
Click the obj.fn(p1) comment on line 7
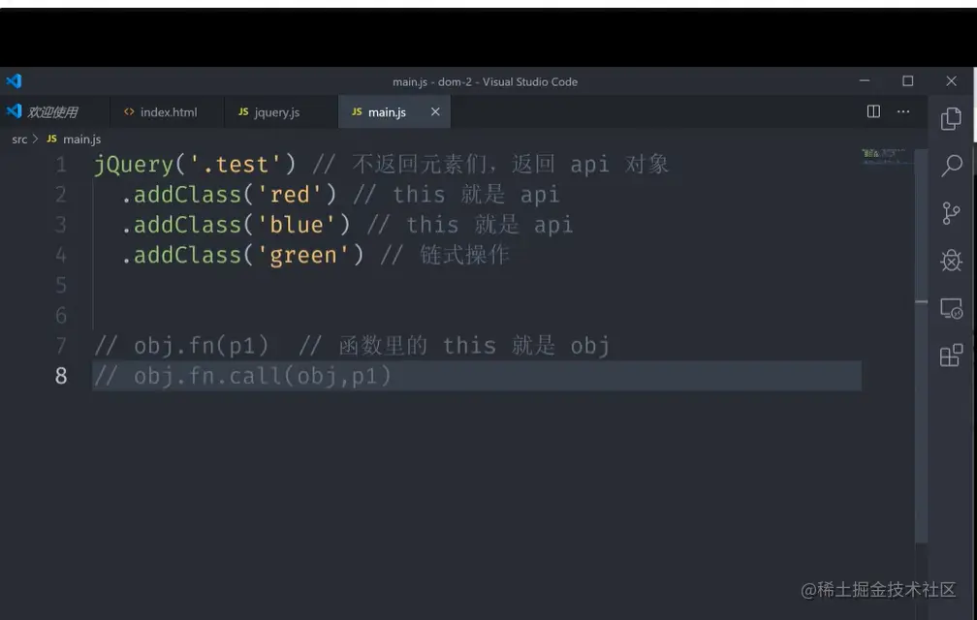(x=181, y=346)
